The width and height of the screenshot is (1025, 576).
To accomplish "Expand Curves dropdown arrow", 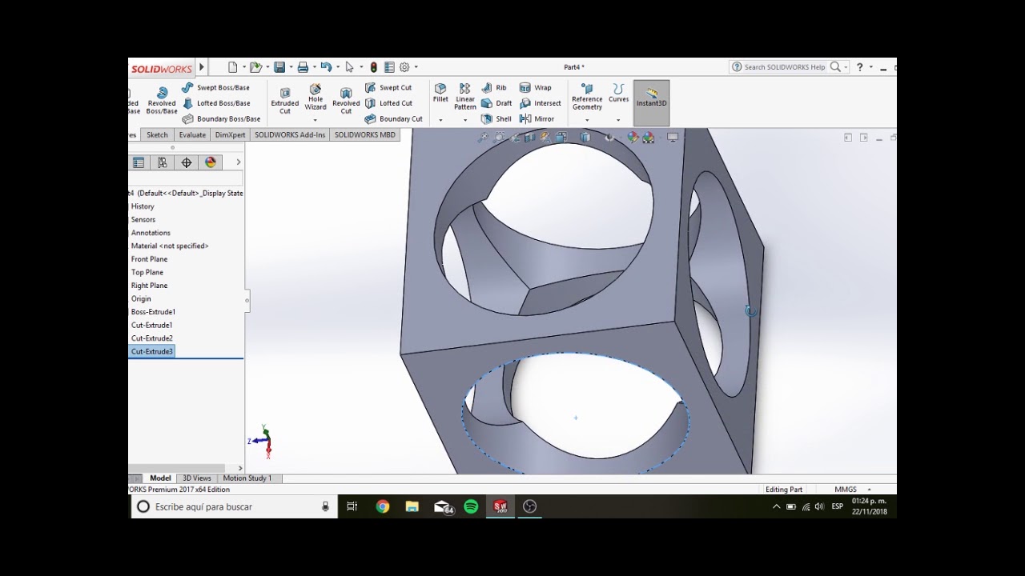I will coord(618,120).
